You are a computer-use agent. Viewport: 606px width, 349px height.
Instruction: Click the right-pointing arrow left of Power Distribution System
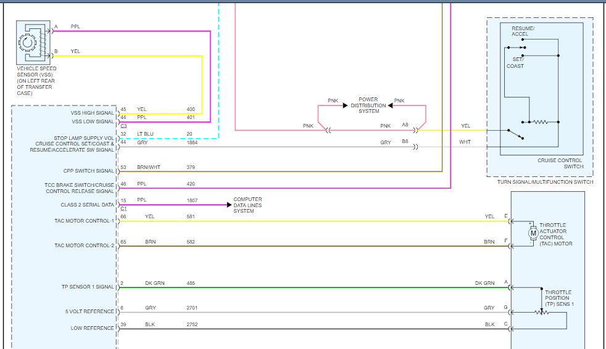pyautogui.click(x=345, y=105)
